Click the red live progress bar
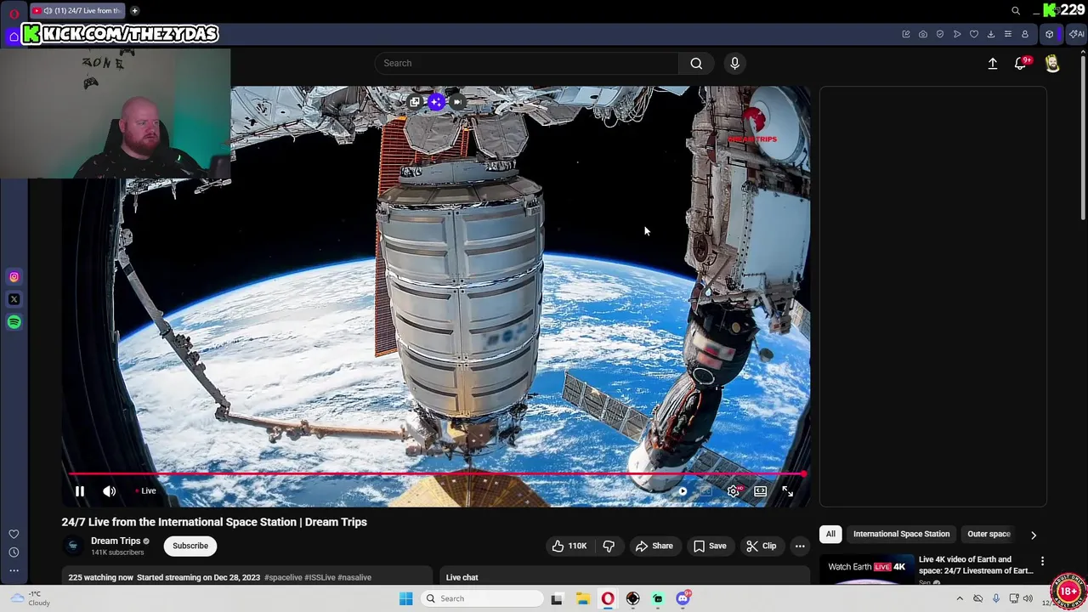Screen dimensions: 1088x612 tap(435, 474)
